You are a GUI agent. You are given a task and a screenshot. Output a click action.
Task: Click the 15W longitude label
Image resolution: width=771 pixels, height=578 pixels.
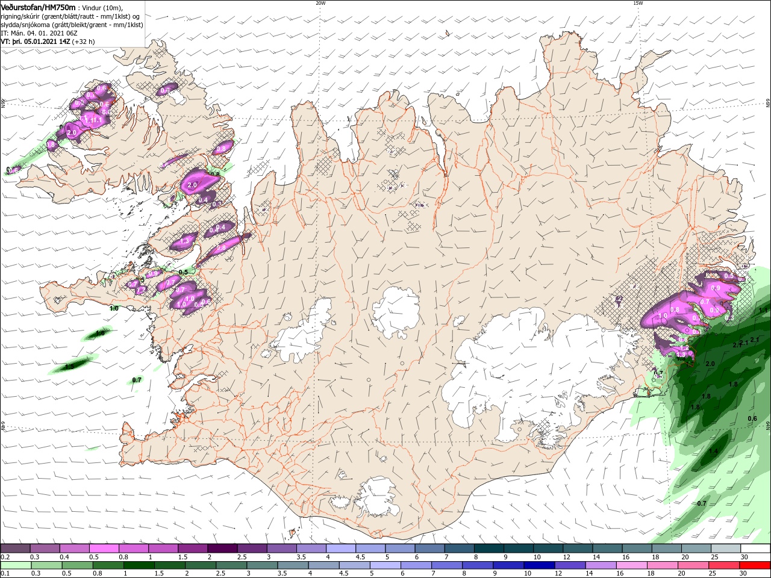coord(638,3)
